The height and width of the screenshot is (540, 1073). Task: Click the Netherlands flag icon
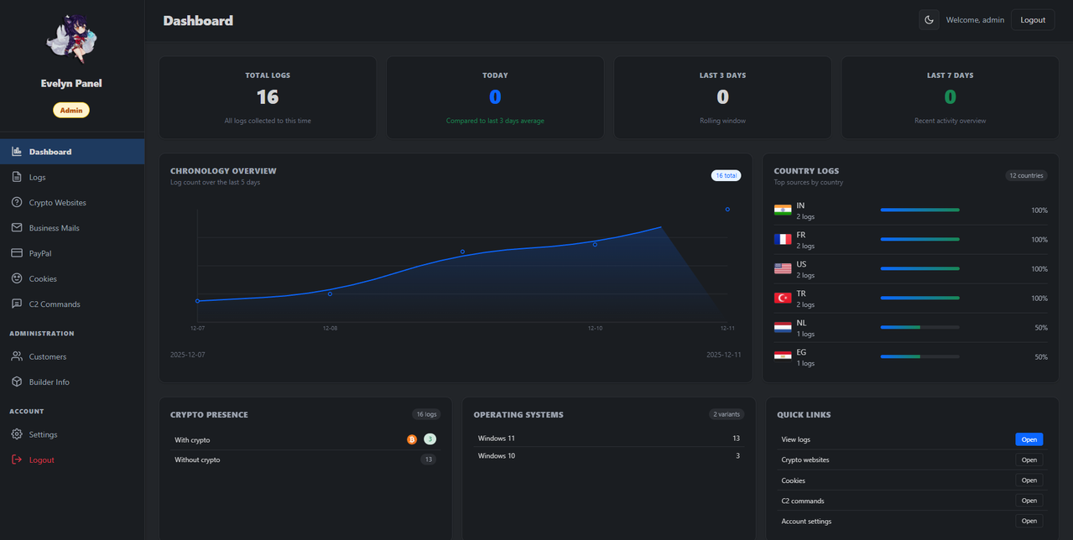point(783,328)
